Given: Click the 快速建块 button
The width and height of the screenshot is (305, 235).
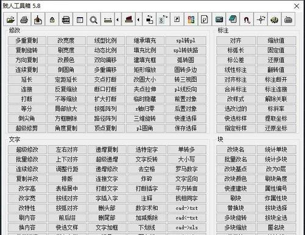Looking at the screenshot, I should pos(236,189).
